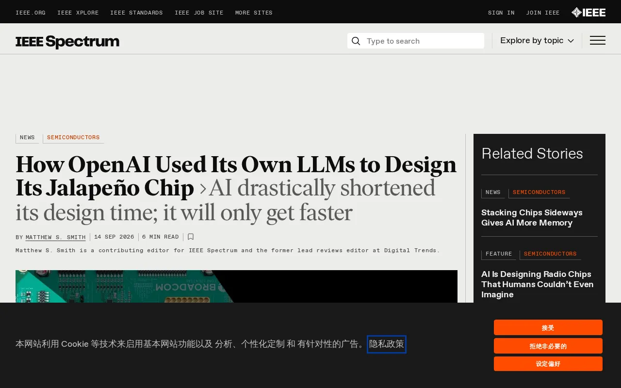Open MORE SITES menu
The image size is (621, 388).
pos(254,13)
